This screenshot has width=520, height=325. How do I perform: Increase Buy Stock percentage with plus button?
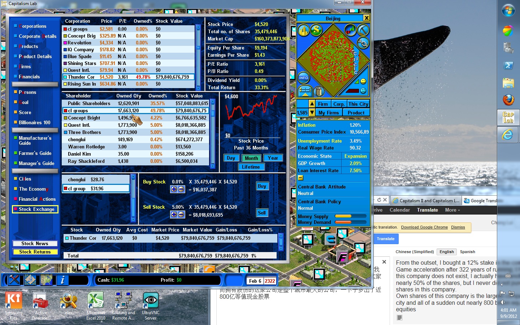click(174, 189)
